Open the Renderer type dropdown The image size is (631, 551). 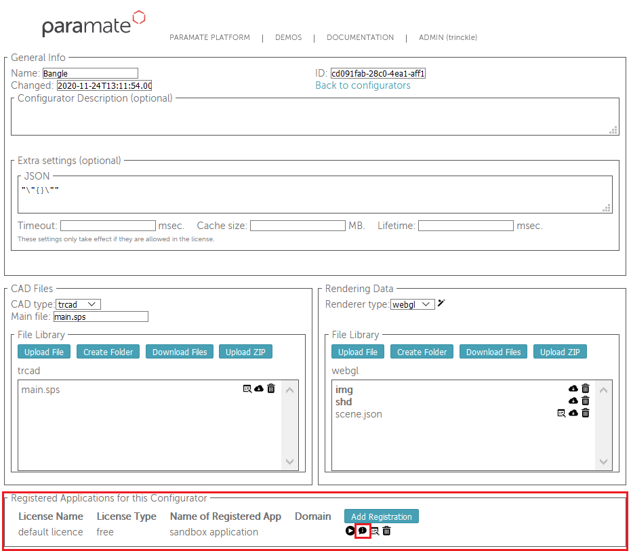[x=413, y=304]
